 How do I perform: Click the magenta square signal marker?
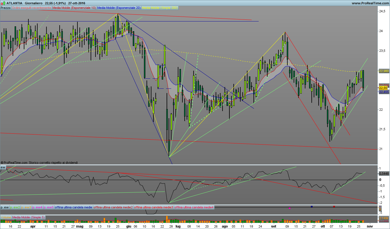(x=289, y=208)
